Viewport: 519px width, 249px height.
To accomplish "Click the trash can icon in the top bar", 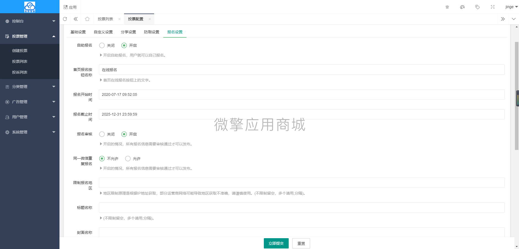I will 447,7.
